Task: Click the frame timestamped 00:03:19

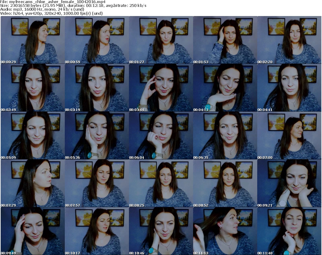Action: click(x=97, y=88)
